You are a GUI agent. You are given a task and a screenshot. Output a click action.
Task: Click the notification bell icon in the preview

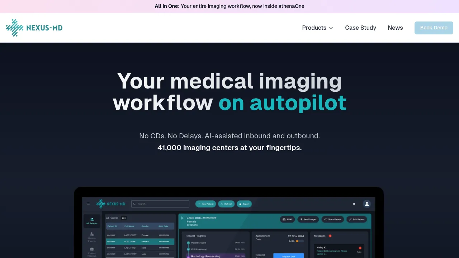pos(354,204)
